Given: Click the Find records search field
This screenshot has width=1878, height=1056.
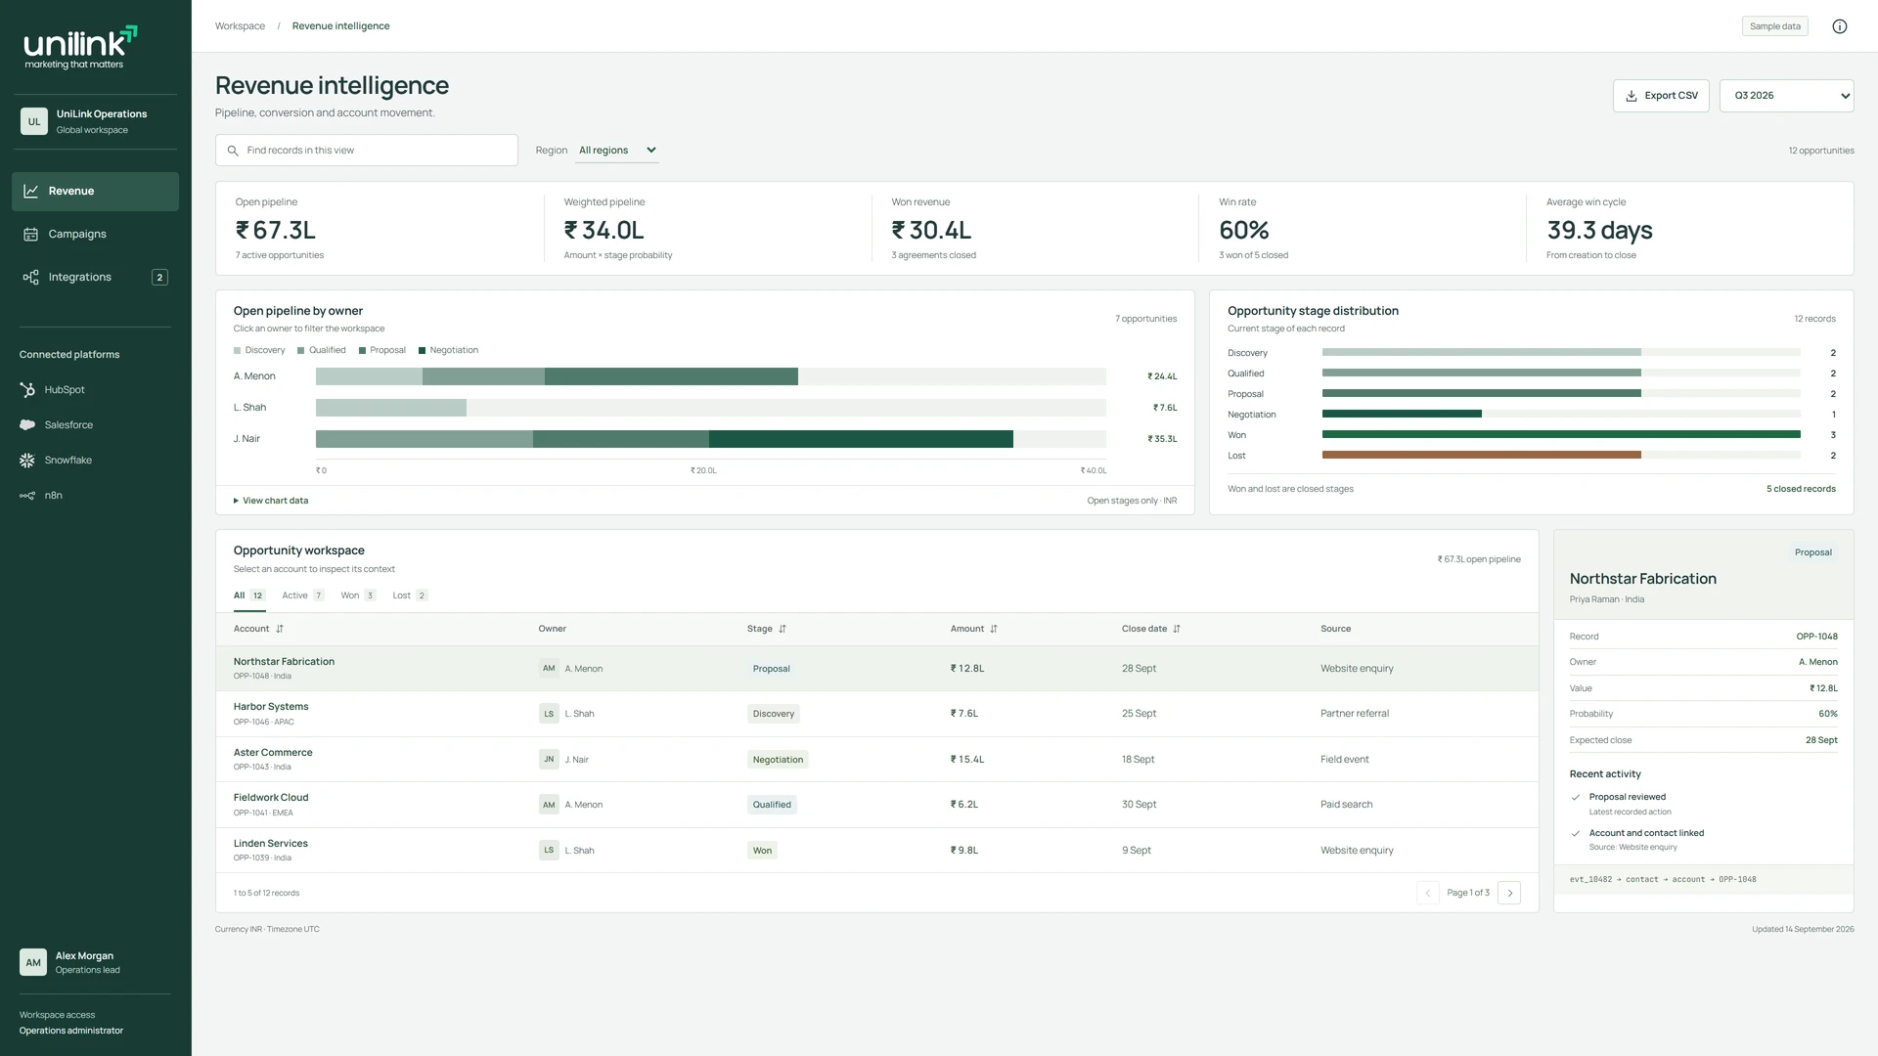Looking at the screenshot, I should (367, 151).
